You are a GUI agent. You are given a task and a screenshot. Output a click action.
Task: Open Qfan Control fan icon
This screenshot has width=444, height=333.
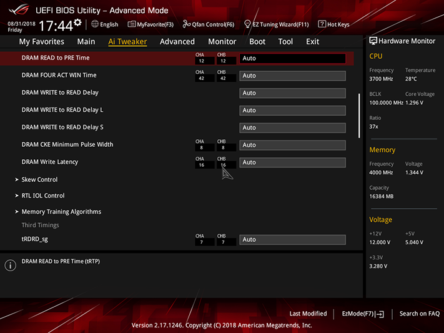coord(186,24)
